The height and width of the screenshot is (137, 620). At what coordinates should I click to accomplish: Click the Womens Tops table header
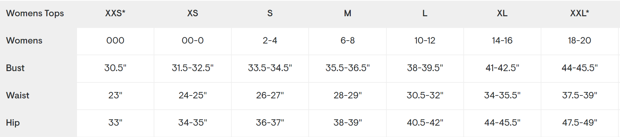coord(35,13)
